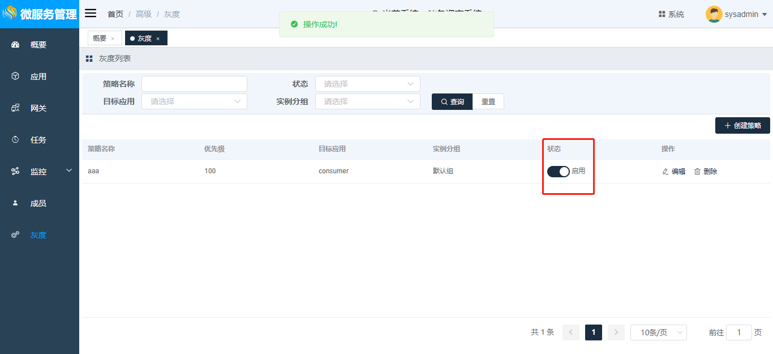Screen dimensions: 773x354
Task: Click the hamburger menu collapse icon
Action: click(91, 14)
